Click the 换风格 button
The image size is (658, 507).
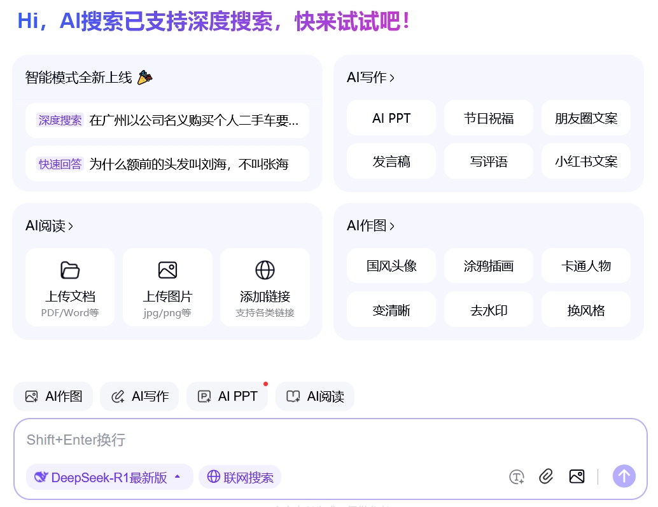pos(586,310)
